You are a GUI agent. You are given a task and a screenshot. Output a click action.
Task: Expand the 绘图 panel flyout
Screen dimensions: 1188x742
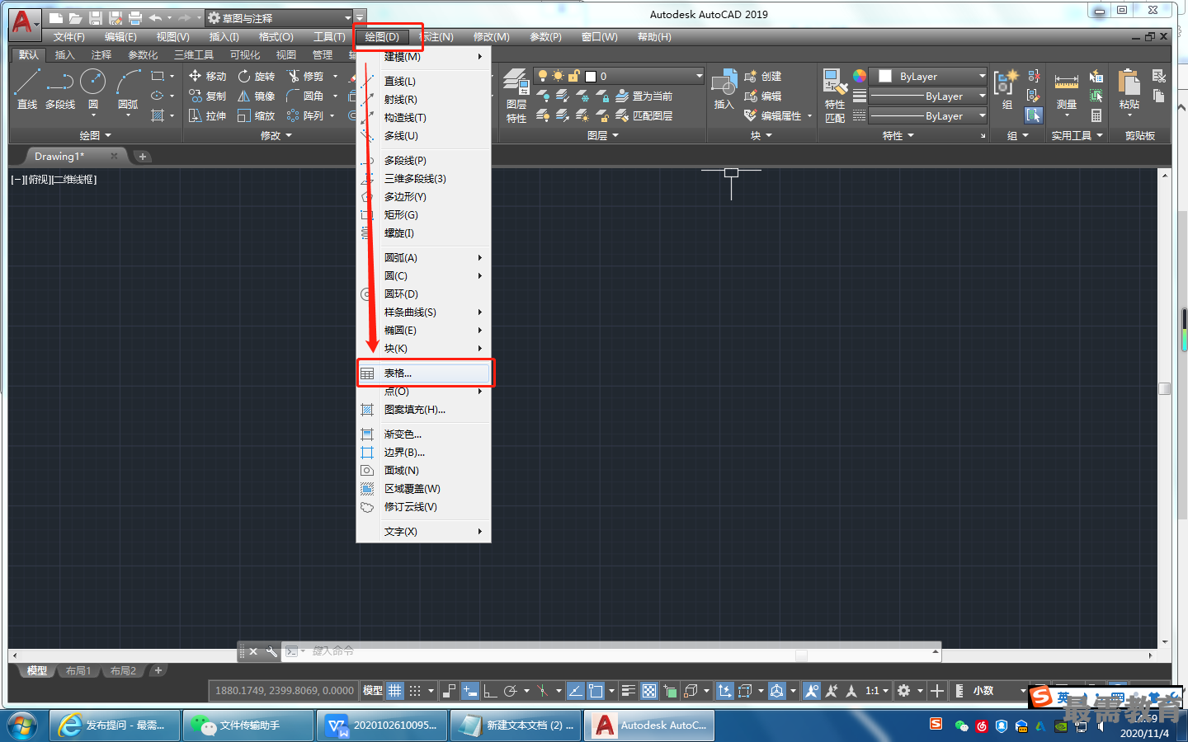coord(95,135)
